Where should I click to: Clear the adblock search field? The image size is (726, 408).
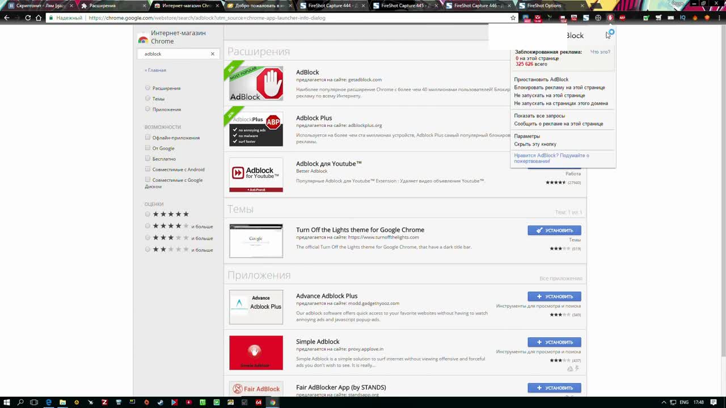(213, 54)
